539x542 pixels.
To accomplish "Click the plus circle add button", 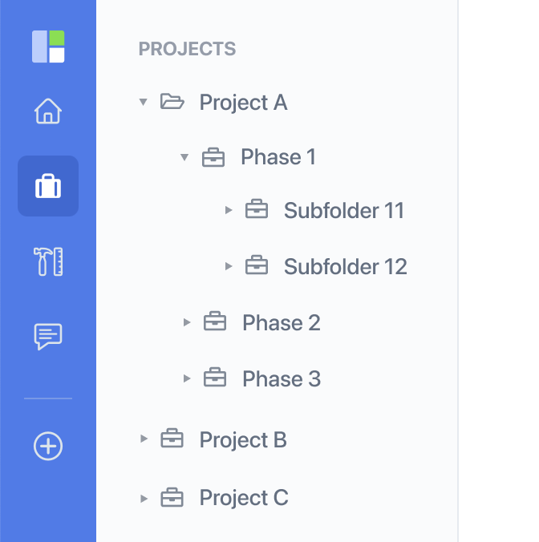I will 48,446.
